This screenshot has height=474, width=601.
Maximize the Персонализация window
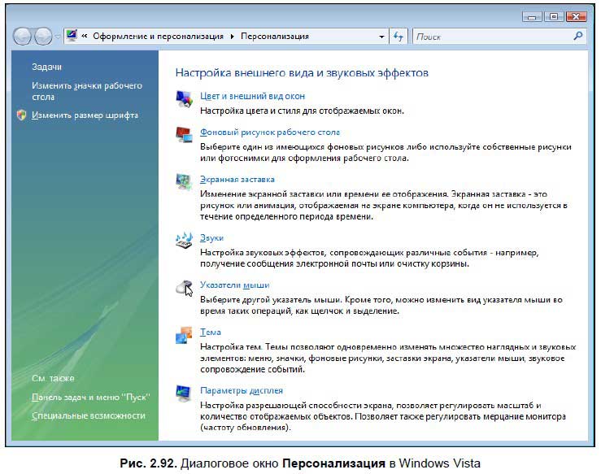pos(554,16)
